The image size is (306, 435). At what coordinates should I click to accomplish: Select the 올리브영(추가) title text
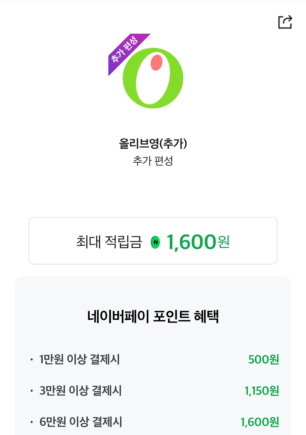coord(153,143)
